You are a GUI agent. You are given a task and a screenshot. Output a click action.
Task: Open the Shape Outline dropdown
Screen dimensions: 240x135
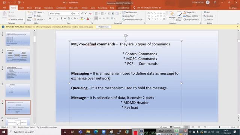pyautogui.click(x=191, y=16)
